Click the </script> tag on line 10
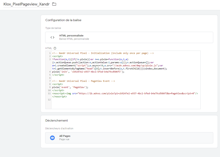 click(58, 90)
